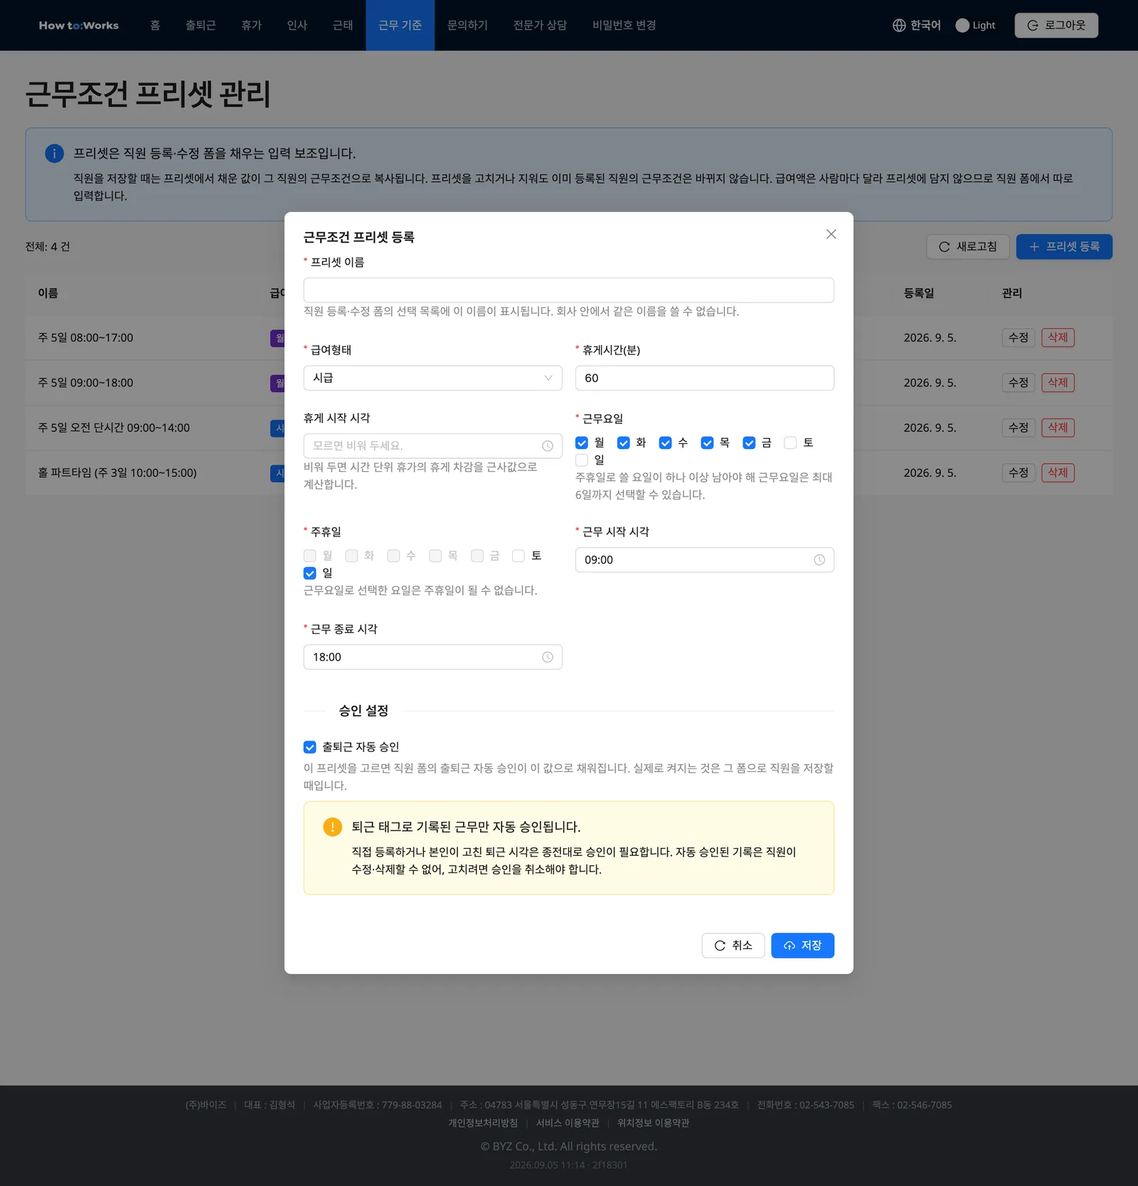This screenshot has height=1186, width=1138.
Task: Open the 문의하기 menu
Action: point(467,26)
